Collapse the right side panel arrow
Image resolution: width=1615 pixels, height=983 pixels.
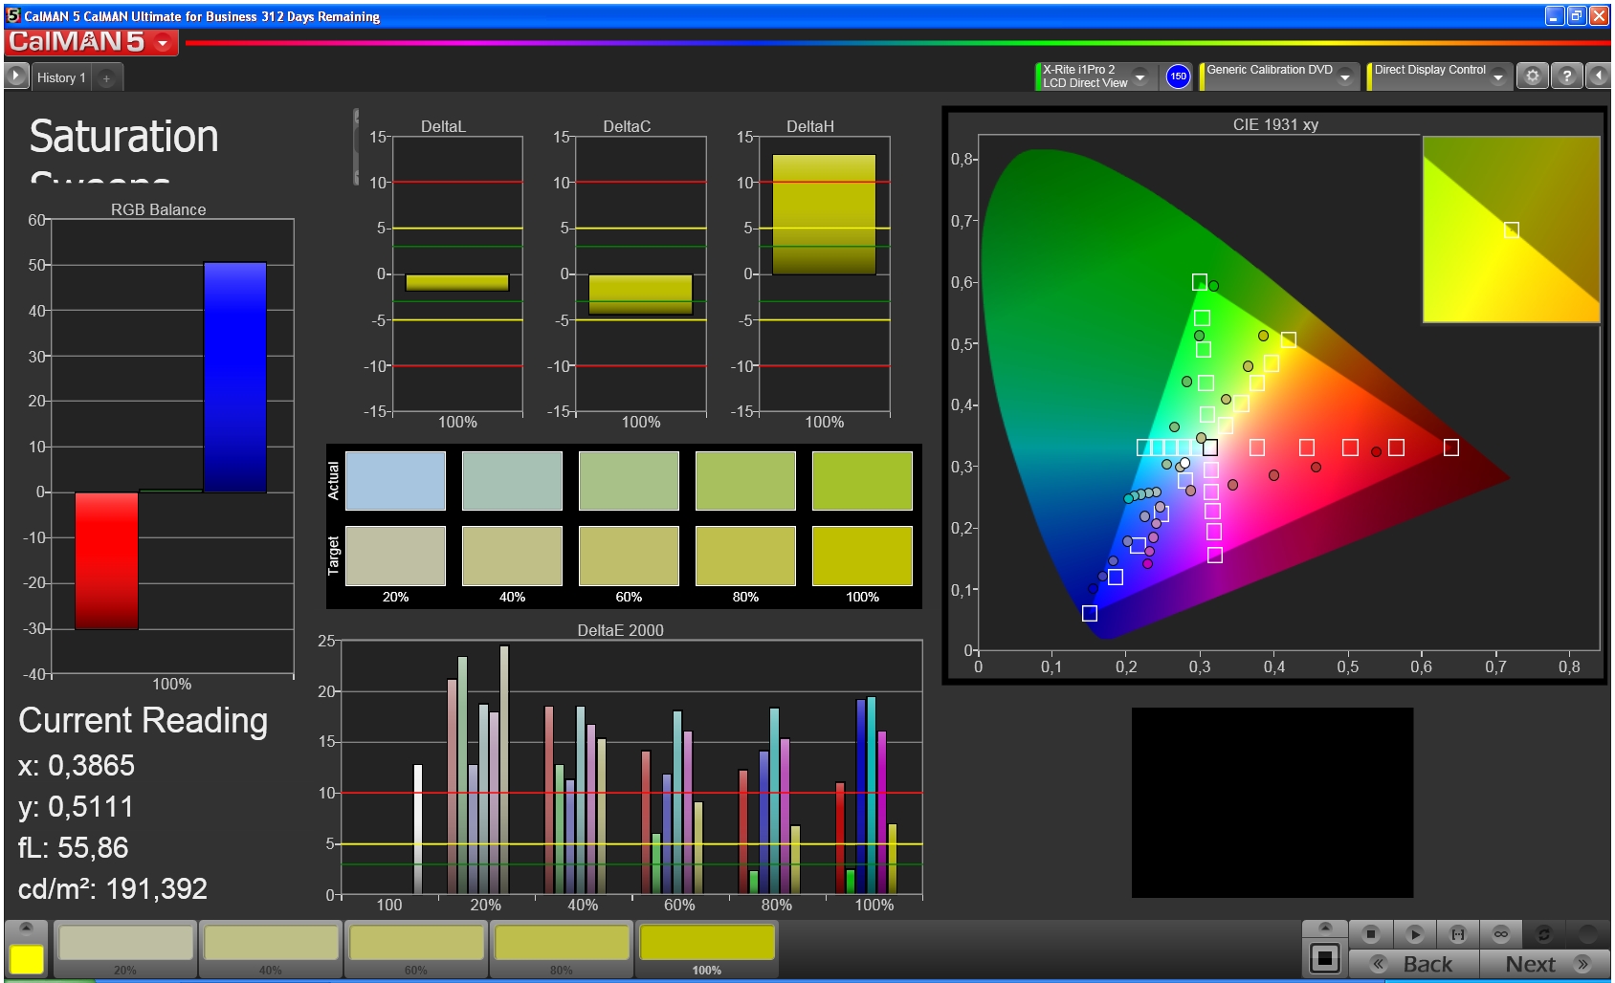(1599, 76)
